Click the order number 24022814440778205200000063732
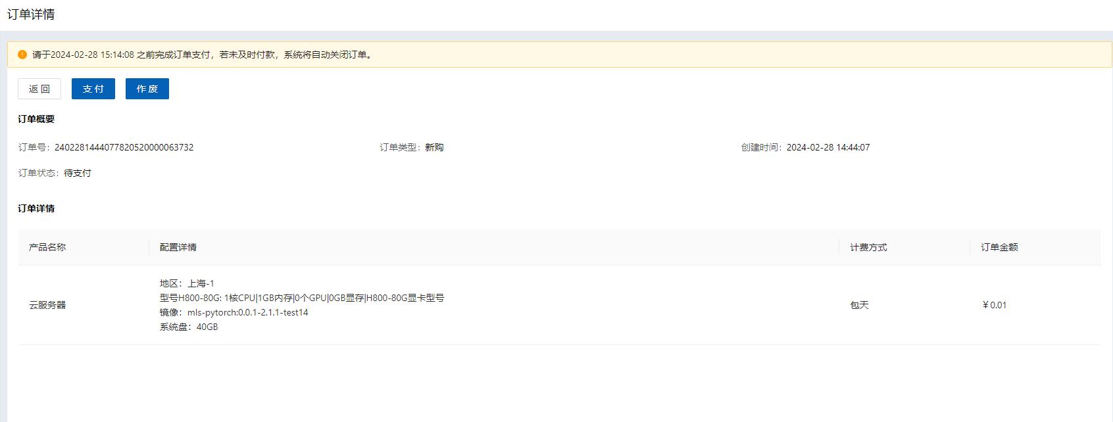The image size is (1113, 422). click(124, 147)
